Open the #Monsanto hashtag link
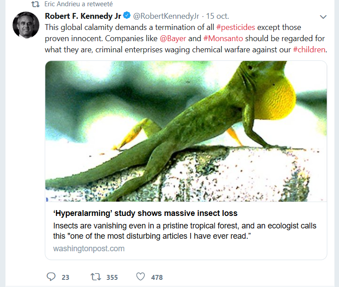This screenshot has height=287, width=339. point(223,38)
